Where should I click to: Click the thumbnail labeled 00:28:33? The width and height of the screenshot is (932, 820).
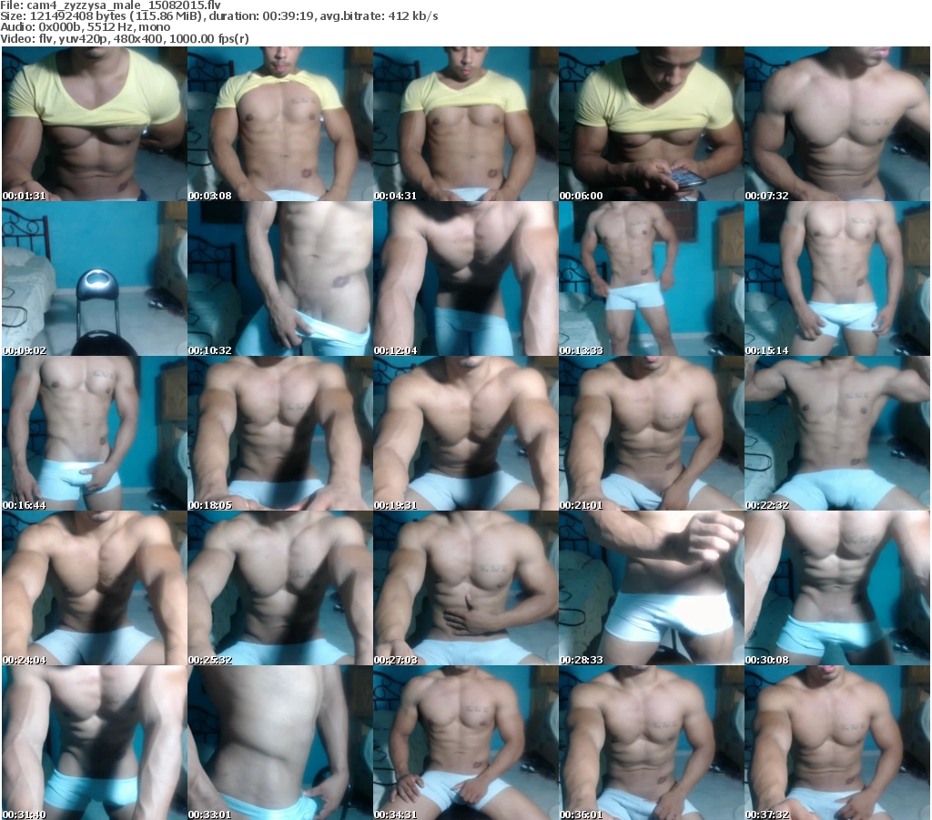coord(652,588)
